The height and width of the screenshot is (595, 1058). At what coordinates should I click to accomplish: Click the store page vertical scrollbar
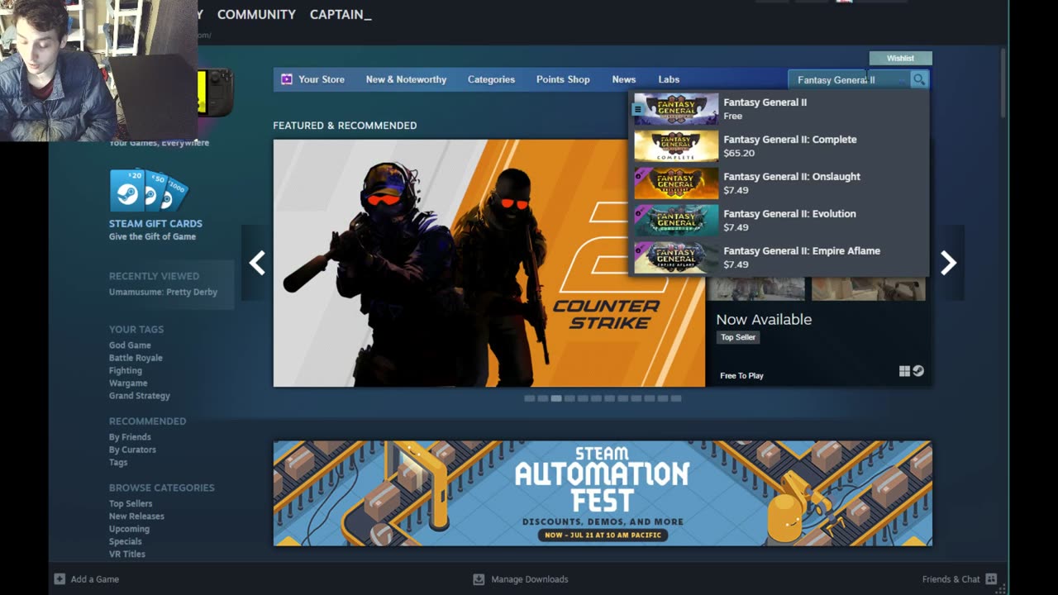(x=1003, y=83)
